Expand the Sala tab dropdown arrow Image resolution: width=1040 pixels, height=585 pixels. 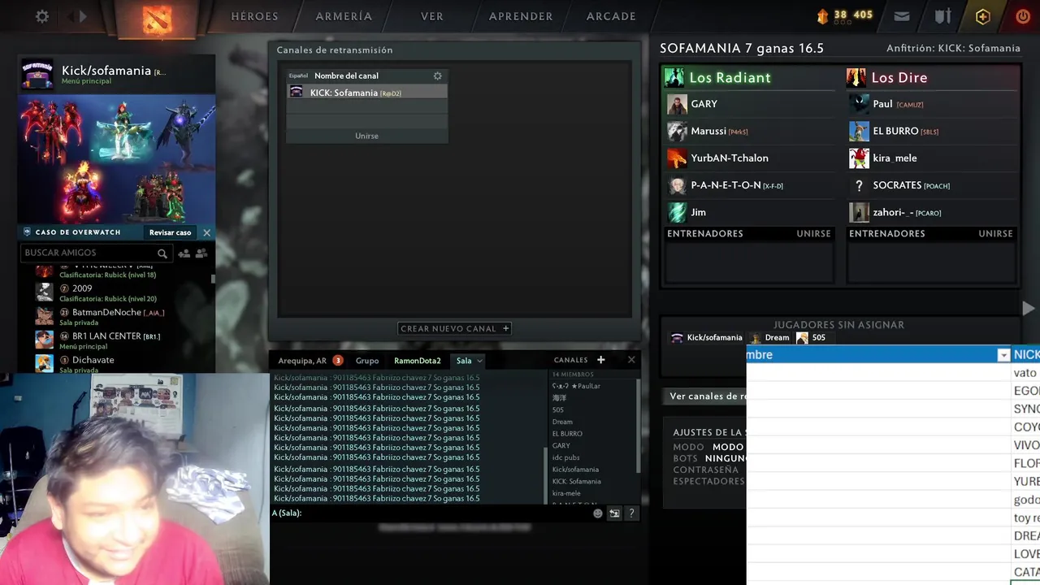click(479, 361)
